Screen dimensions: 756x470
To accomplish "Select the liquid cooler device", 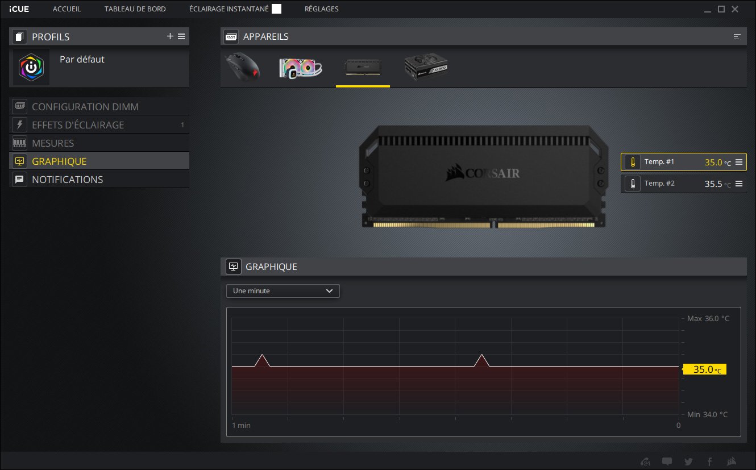I will [x=301, y=68].
